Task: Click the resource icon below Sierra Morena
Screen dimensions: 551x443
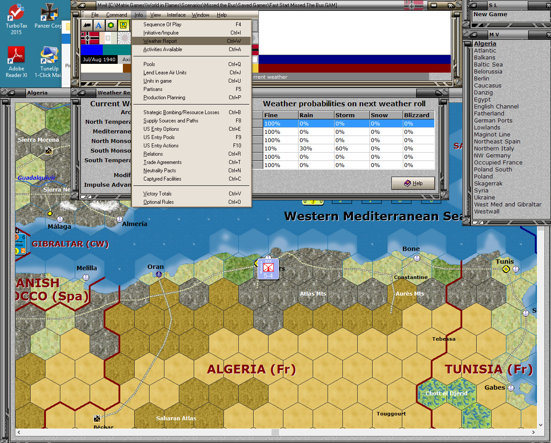Action: pos(49,150)
